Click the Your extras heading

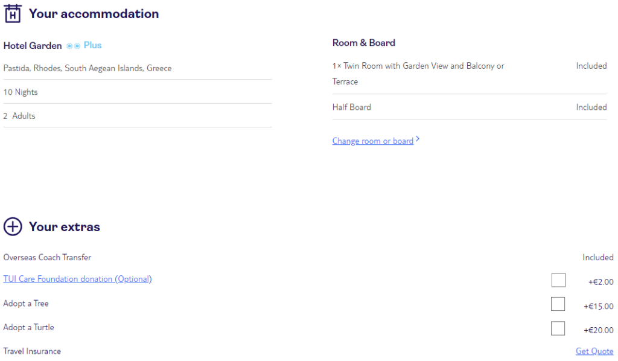(x=64, y=227)
